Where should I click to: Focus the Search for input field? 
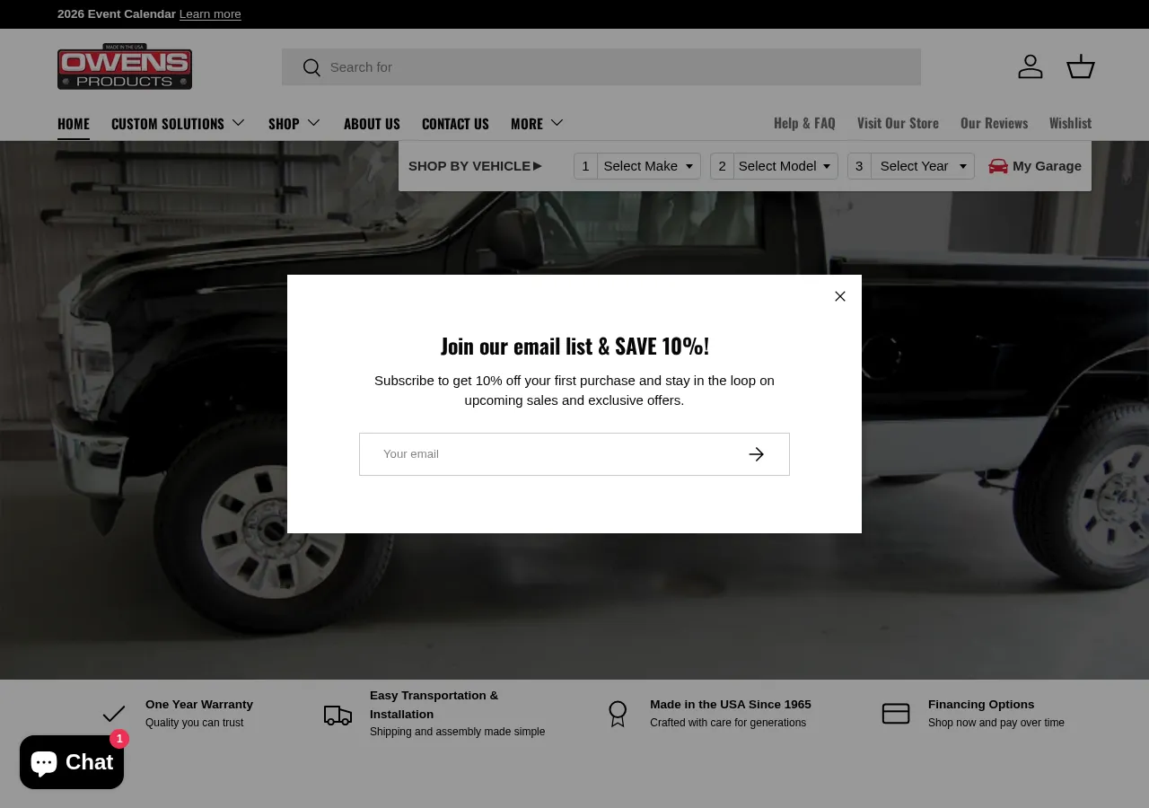click(601, 67)
